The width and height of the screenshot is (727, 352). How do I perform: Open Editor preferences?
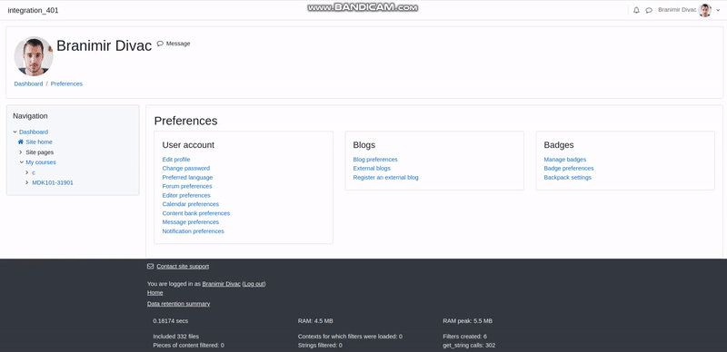(x=186, y=195)
